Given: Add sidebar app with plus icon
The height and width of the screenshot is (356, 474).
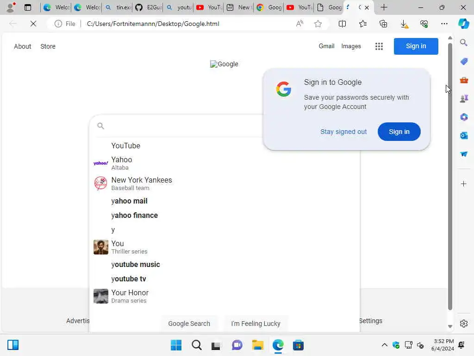Looking at the screenshot, I should pyautogui.click(x=463, y=184).
